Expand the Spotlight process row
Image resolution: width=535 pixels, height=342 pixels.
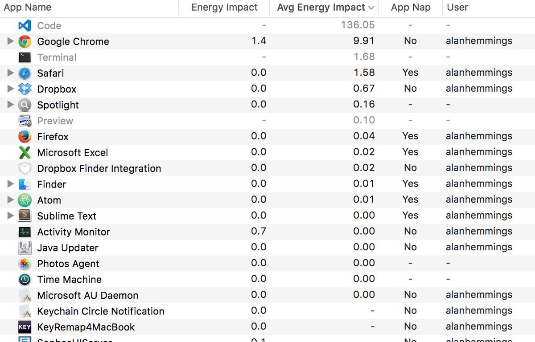point(11,105)
